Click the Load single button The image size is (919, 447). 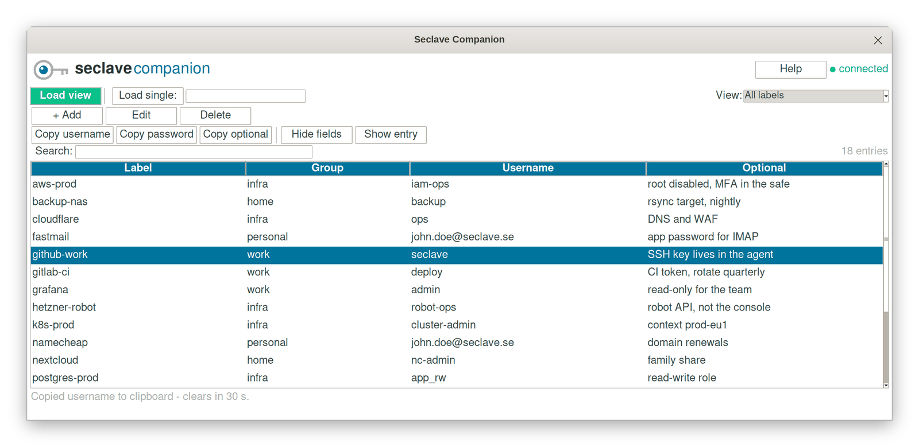coord(148,95)
